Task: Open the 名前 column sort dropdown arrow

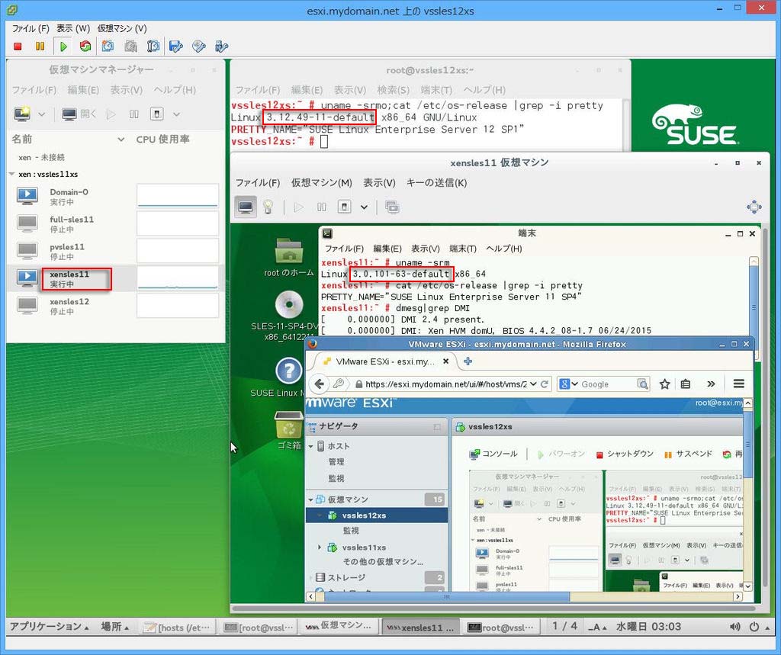Action: (121, 140)
